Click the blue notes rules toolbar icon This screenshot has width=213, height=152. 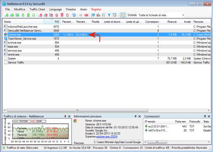tap(93, 15)
